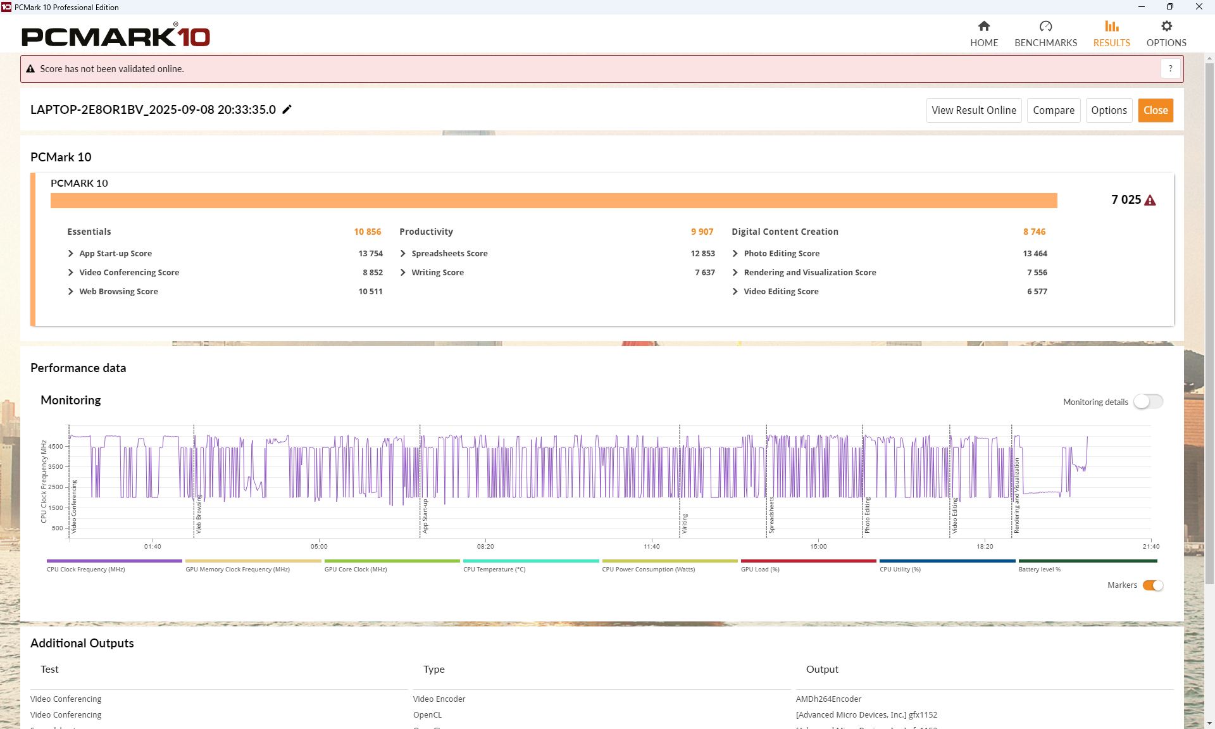Click the PCMark 10 logo

coord(115,36)
